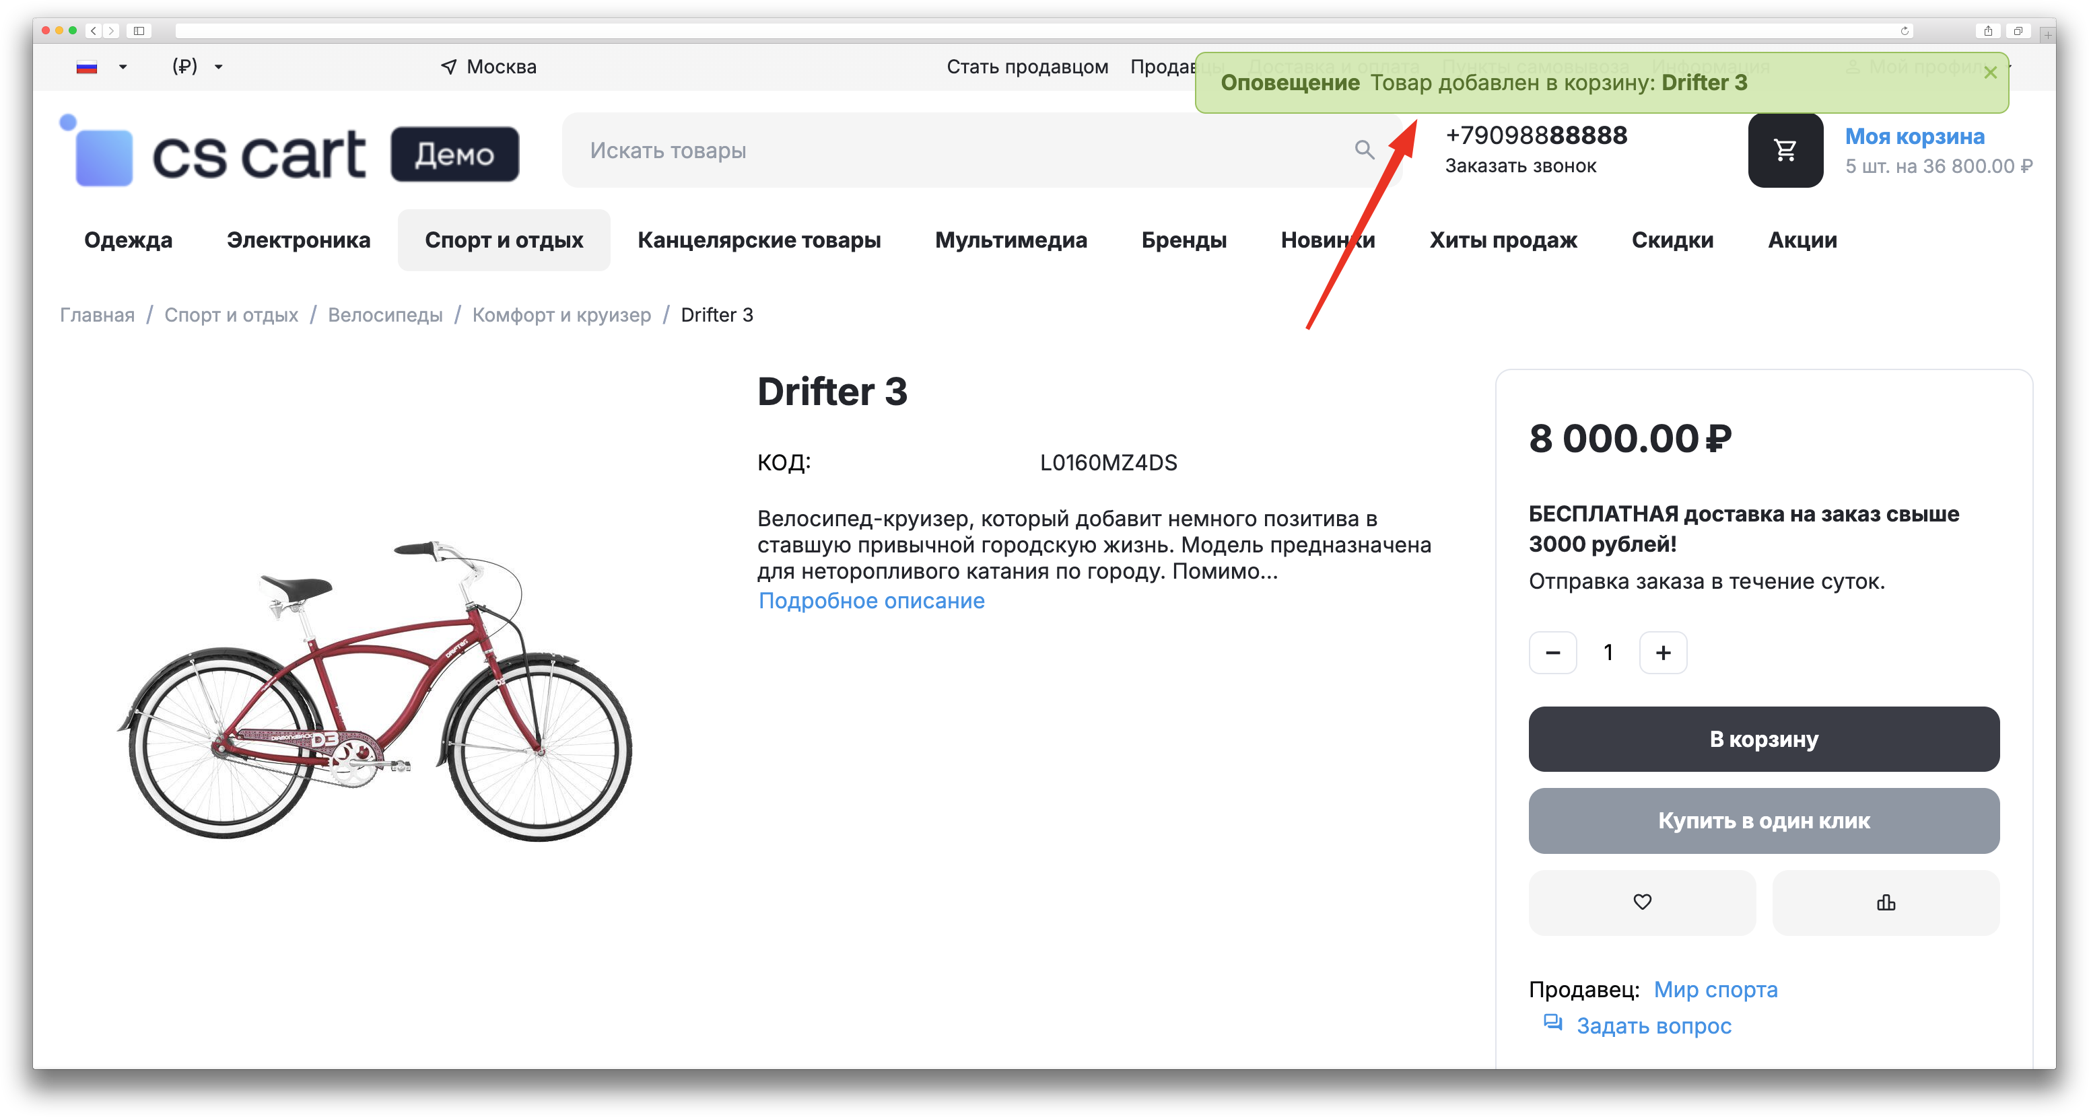Screen dimensions: 2089x1117
Task: Click the ask question chat icon
Action: click(1552, 1023)
